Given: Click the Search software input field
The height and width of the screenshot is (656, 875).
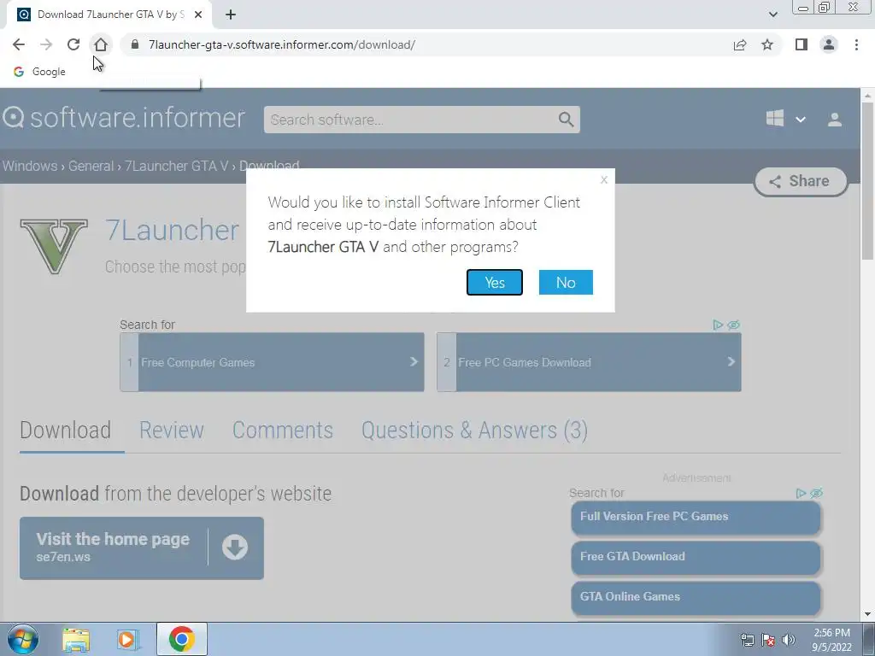Looking at the screenshot, I should tap(411, 120).
